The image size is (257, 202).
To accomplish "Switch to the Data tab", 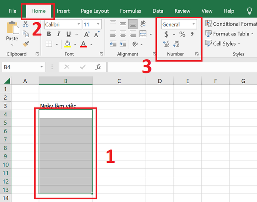I will (x=158, y=11).
